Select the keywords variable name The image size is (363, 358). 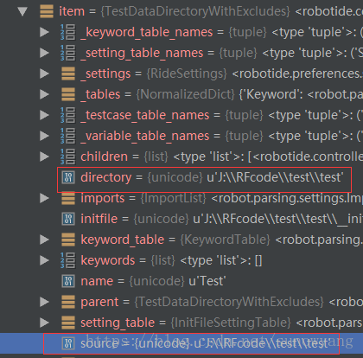pyautogui.click(x=108, y=260)
